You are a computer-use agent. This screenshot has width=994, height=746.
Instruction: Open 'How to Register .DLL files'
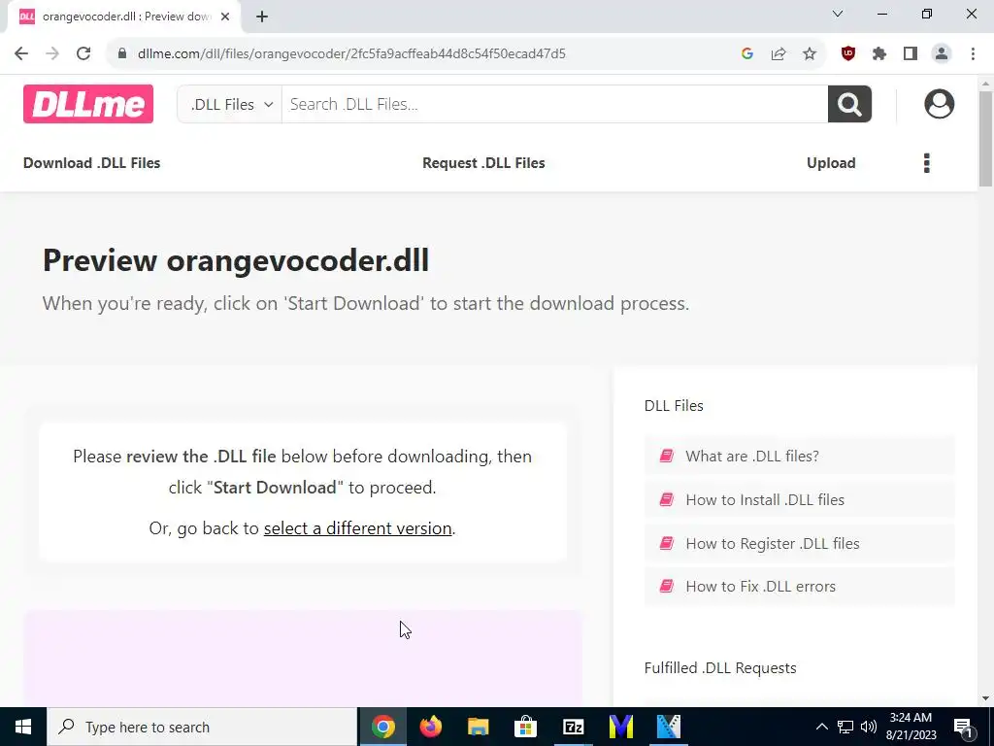click(x=799, y=544)
